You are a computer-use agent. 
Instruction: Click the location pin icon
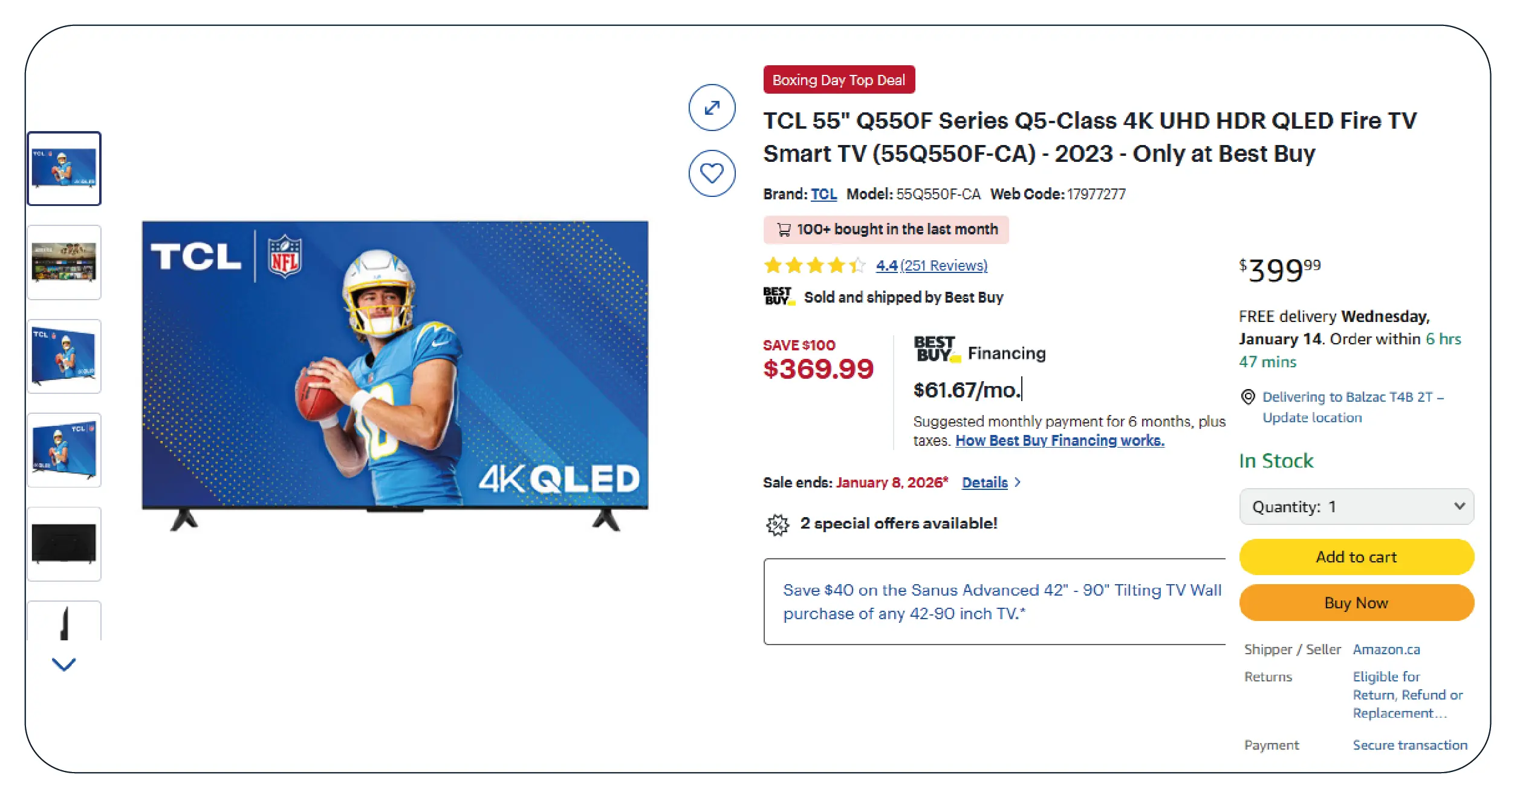click(x=1247, y=397)
